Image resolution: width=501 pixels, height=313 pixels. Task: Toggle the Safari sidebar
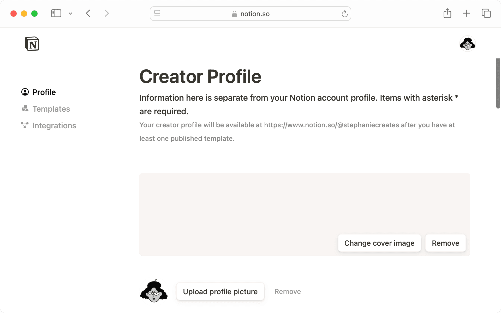click(56, 13)
